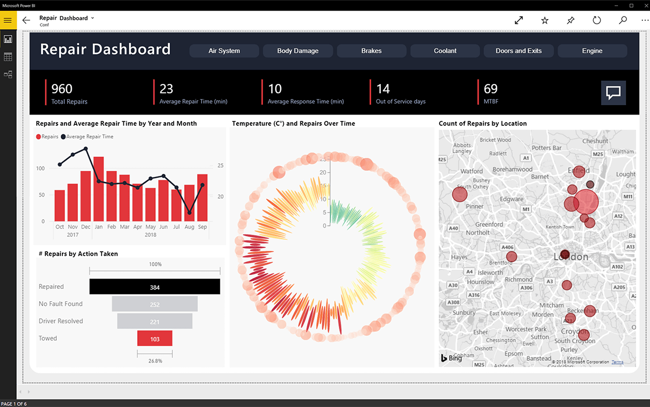650x407 pixels.
Task: Refresh the report with the circular arrow icon
Action: 597,20
